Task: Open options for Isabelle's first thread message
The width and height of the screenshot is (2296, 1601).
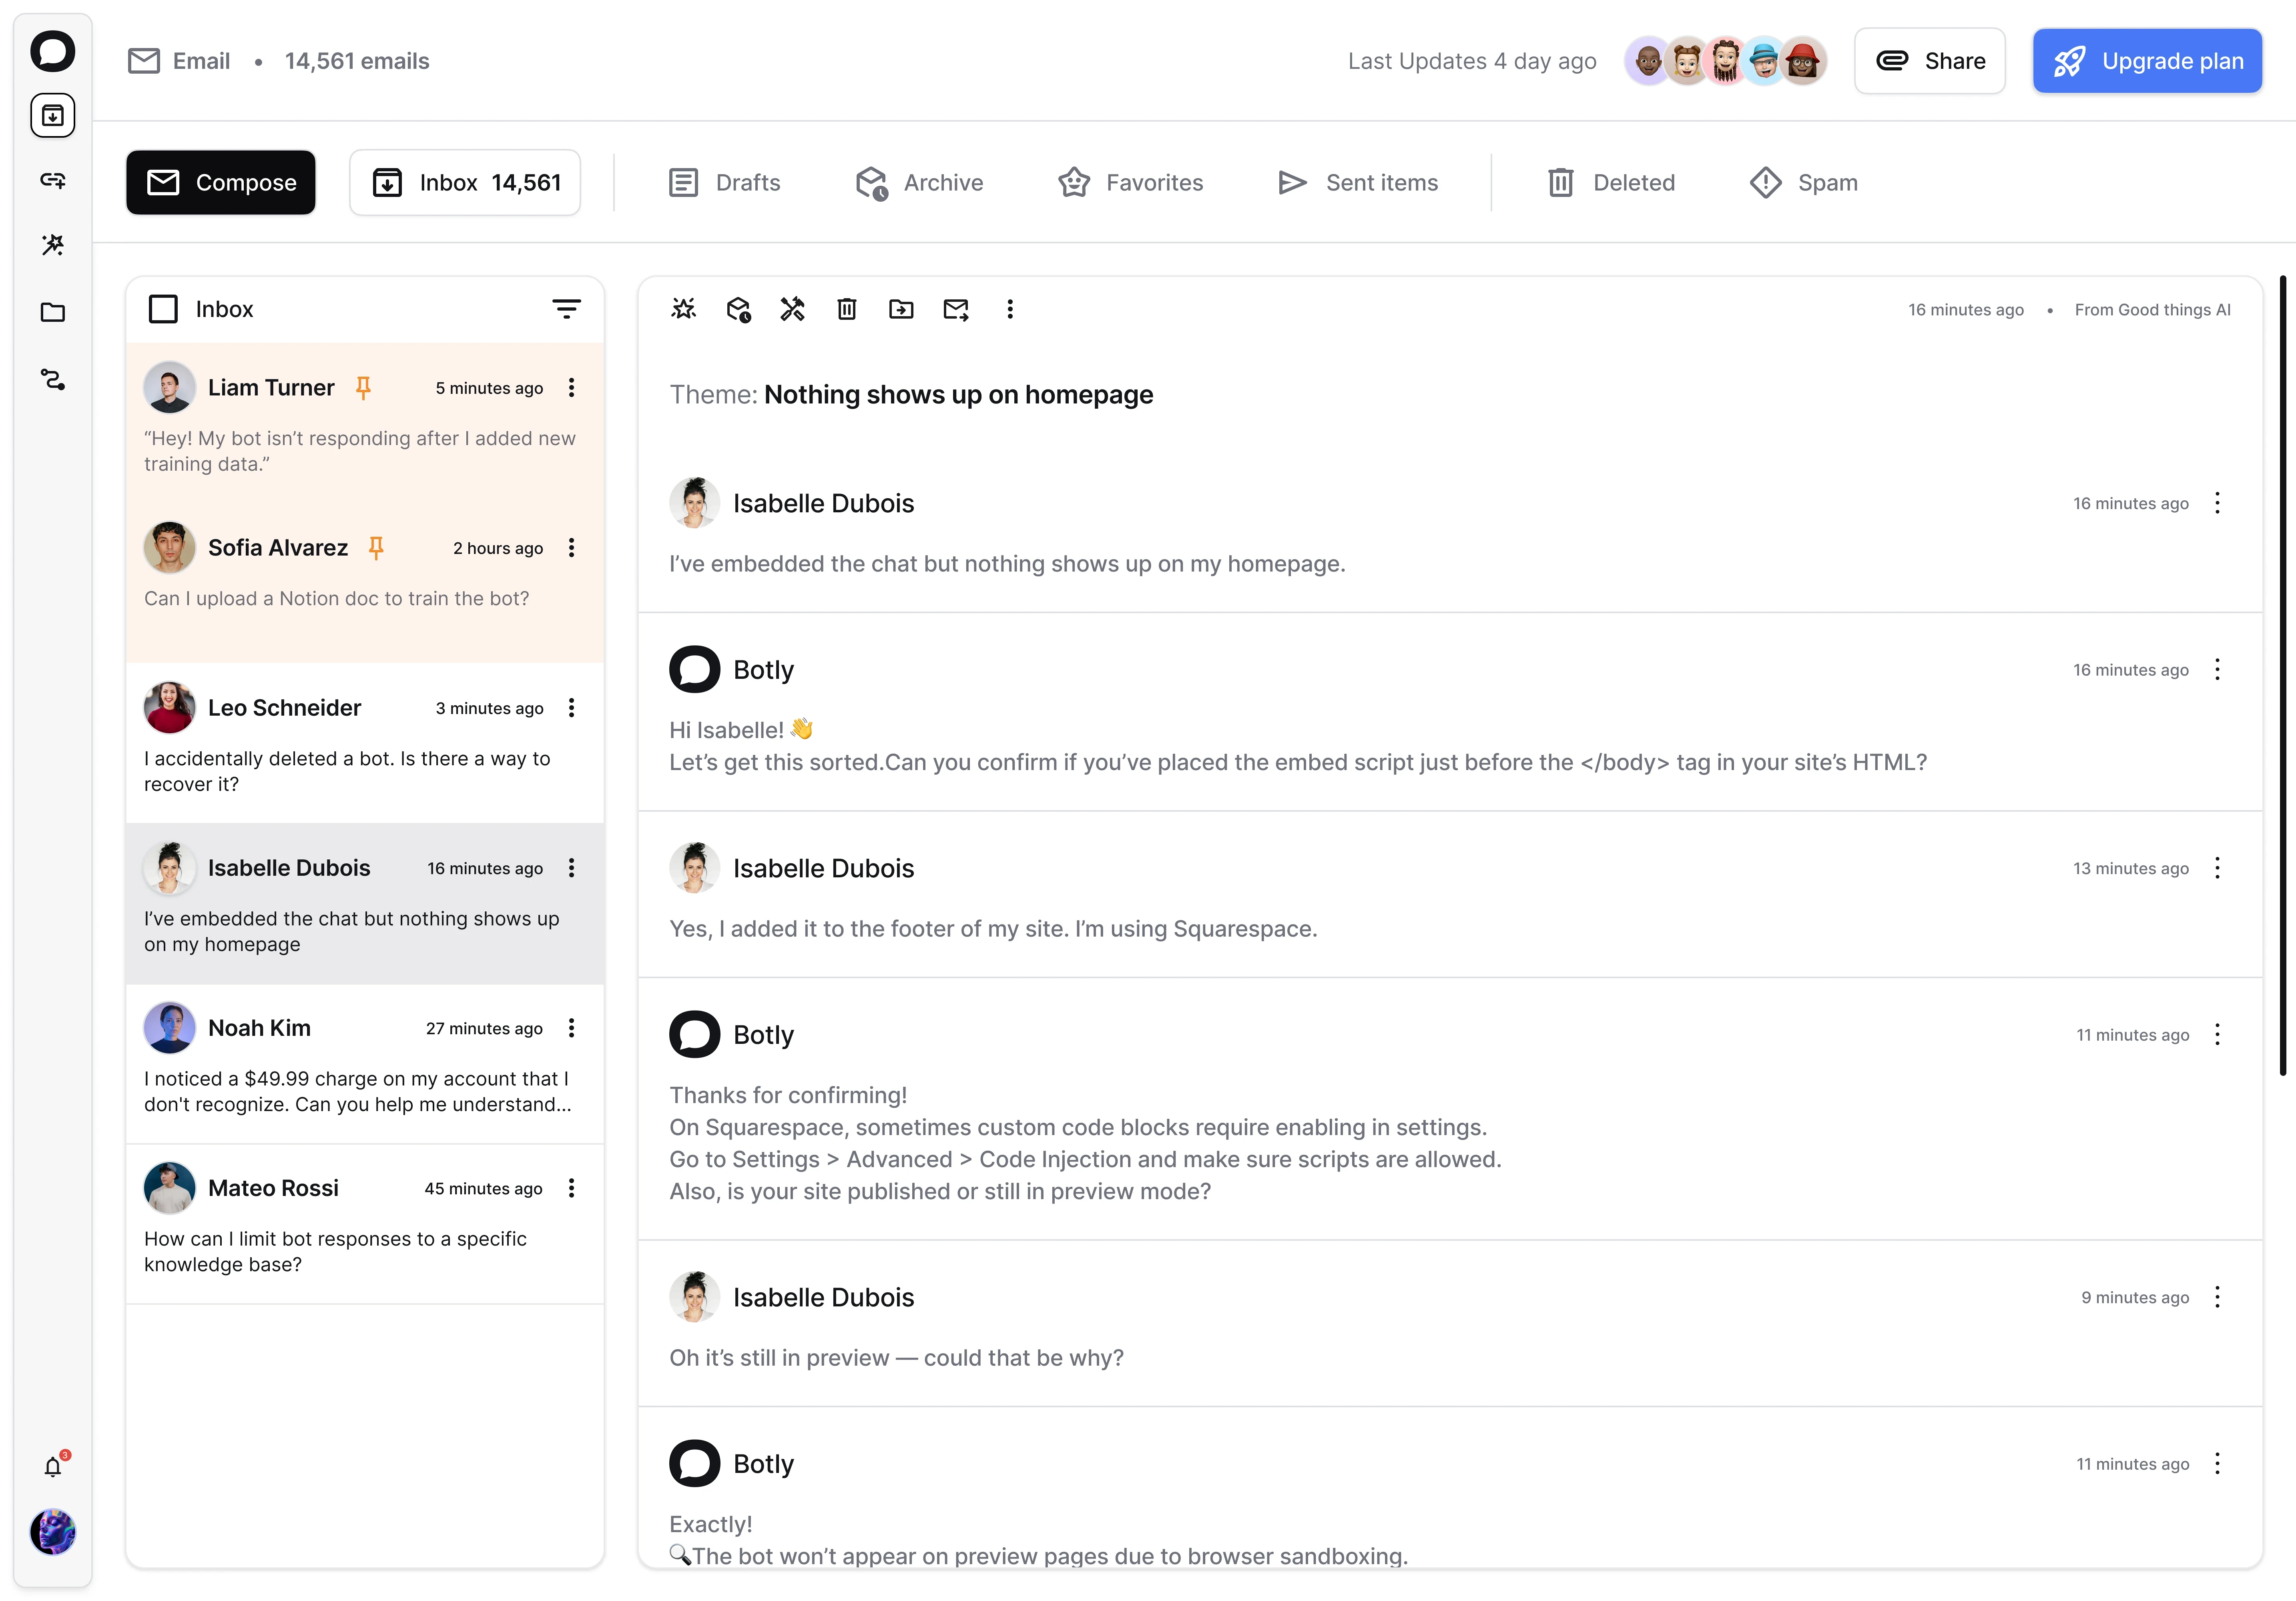Action: coord(2217,503)
